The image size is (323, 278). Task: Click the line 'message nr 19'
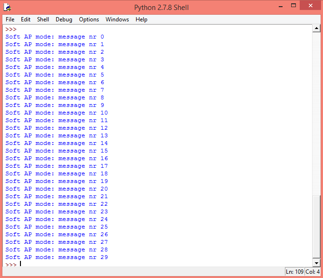[57, 182]
